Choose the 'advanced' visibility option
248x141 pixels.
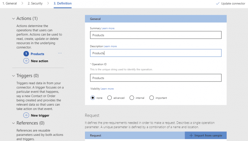109,98
